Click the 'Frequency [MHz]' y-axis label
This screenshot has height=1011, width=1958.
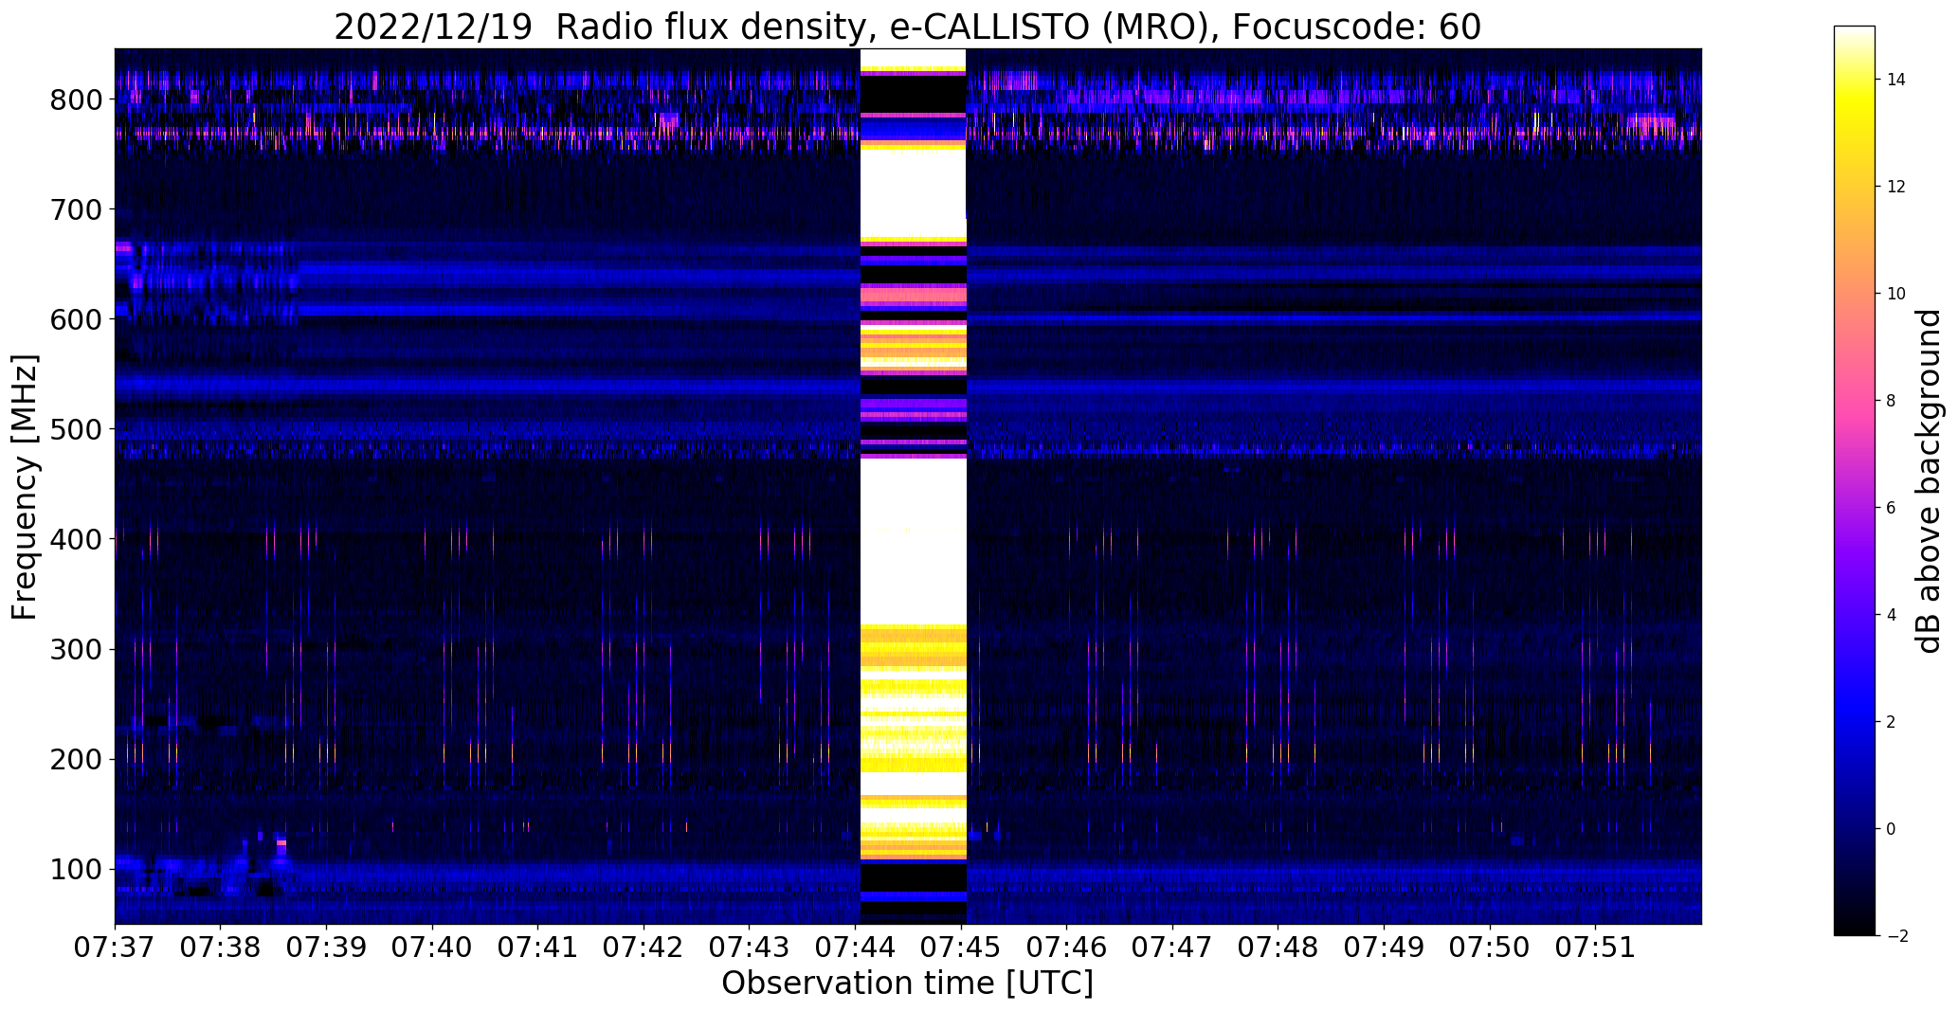(x=25, y=487)
